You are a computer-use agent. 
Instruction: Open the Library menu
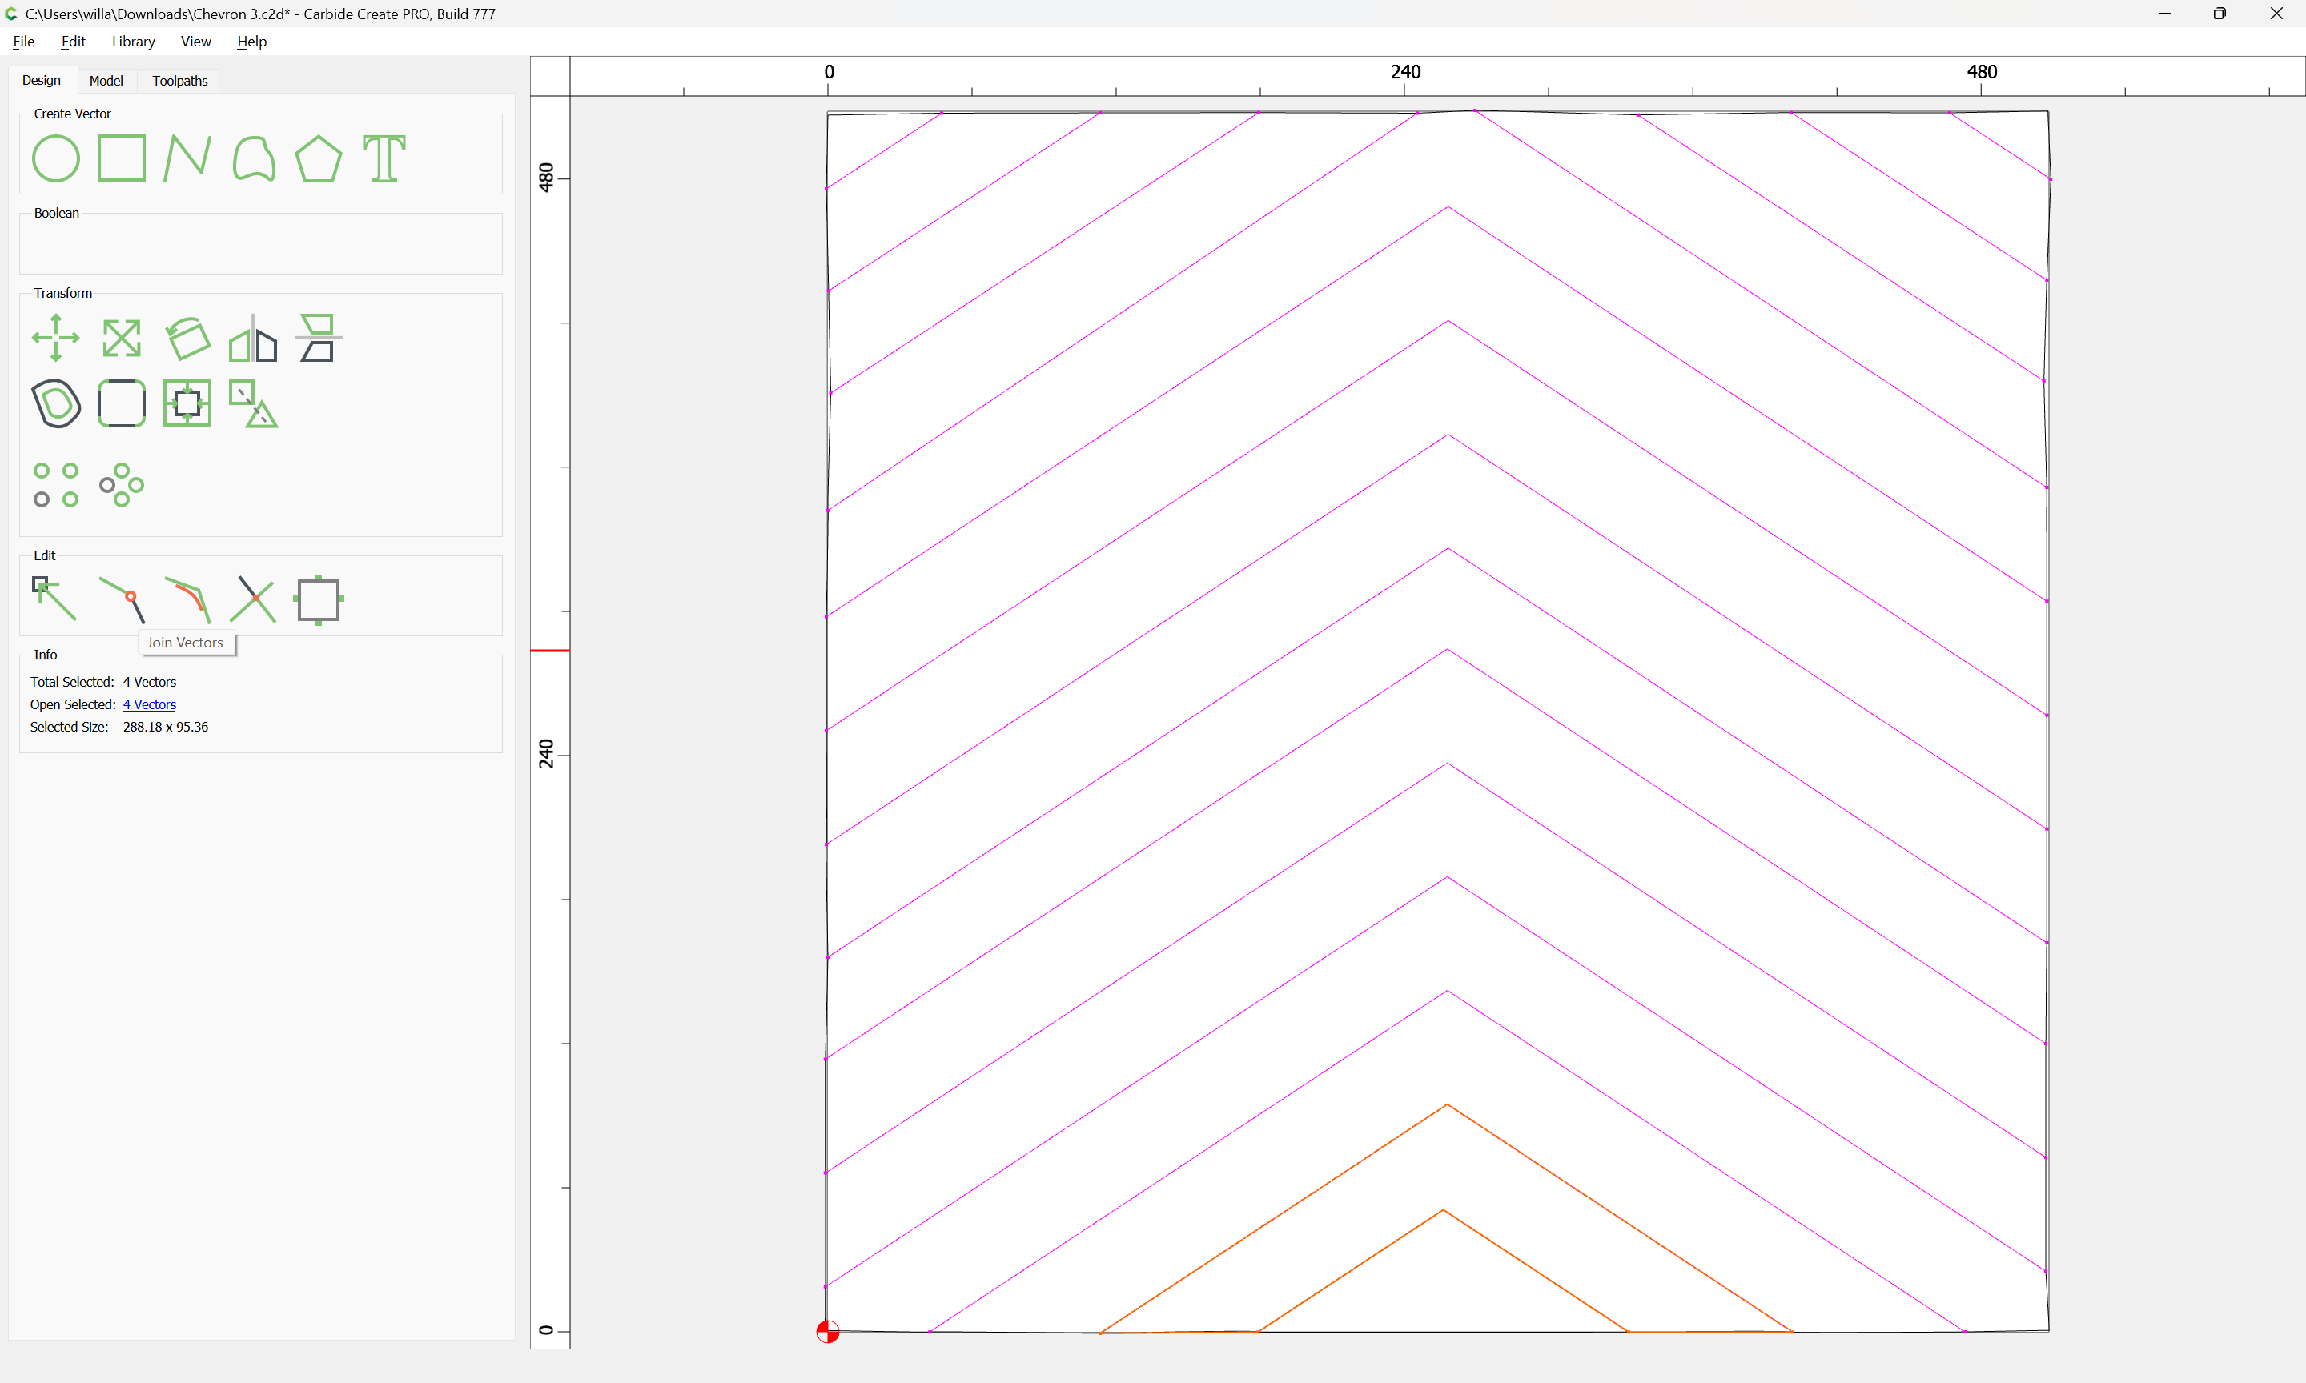(133, 41)
